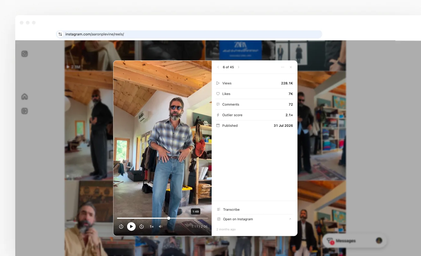Click the 228.1K views value
The image size is (421, 256).
287,83
